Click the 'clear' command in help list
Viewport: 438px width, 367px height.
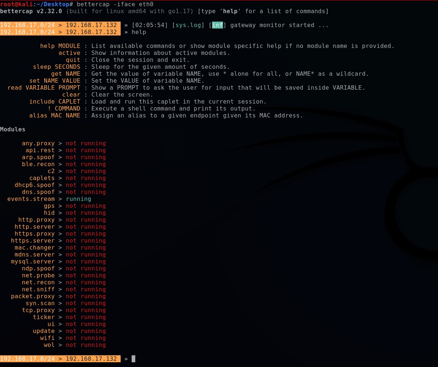(71, 95)
